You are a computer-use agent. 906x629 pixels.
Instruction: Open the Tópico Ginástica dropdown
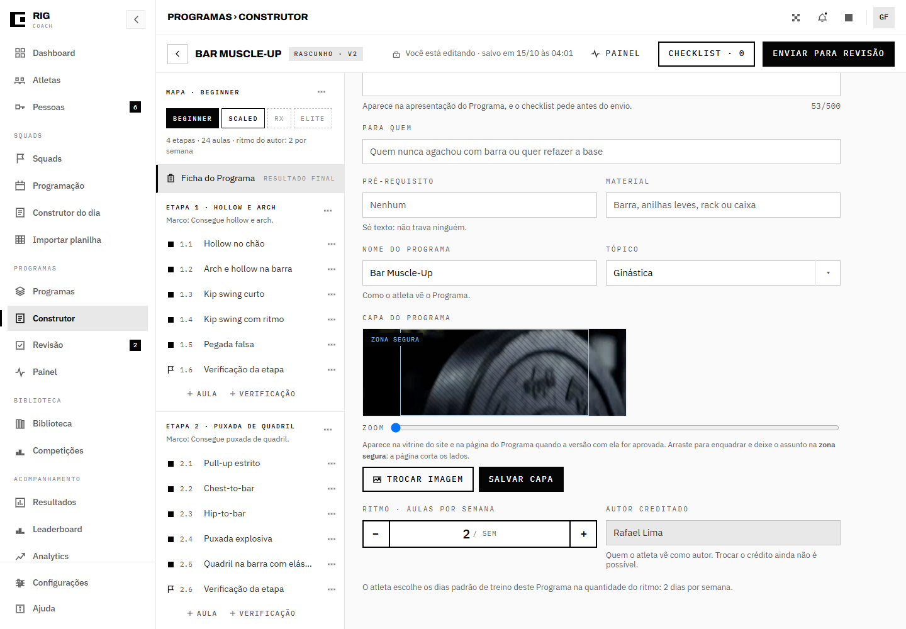723,273
